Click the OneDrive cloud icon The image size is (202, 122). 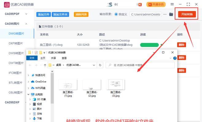pyautogui.click(x=33, y=82)
